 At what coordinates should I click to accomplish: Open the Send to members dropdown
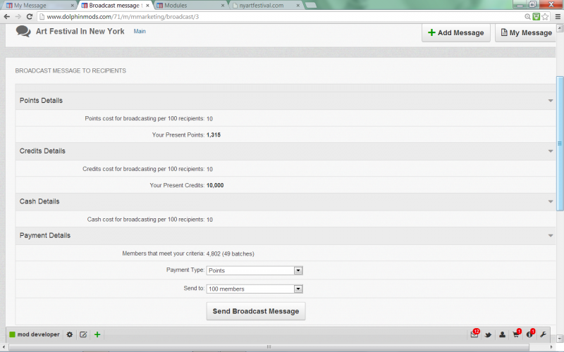point(255,289)
